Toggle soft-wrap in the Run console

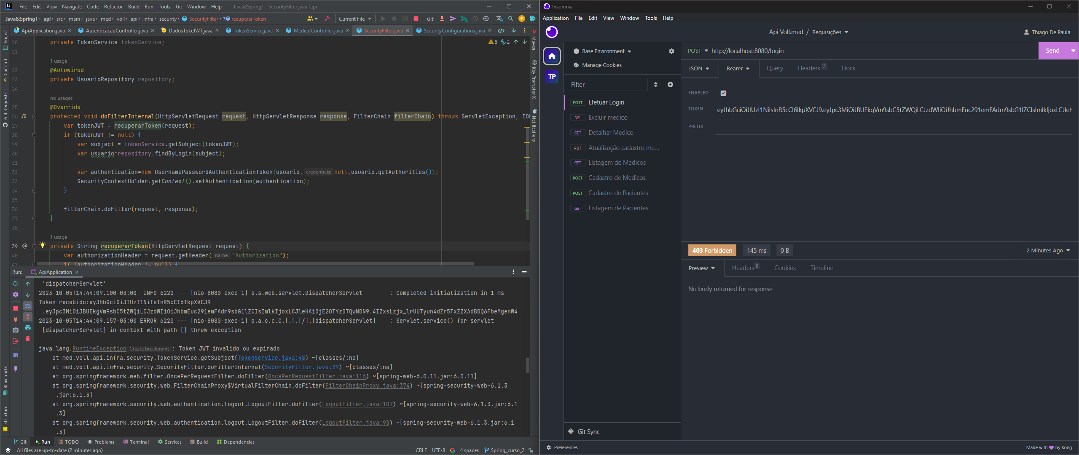28,306
